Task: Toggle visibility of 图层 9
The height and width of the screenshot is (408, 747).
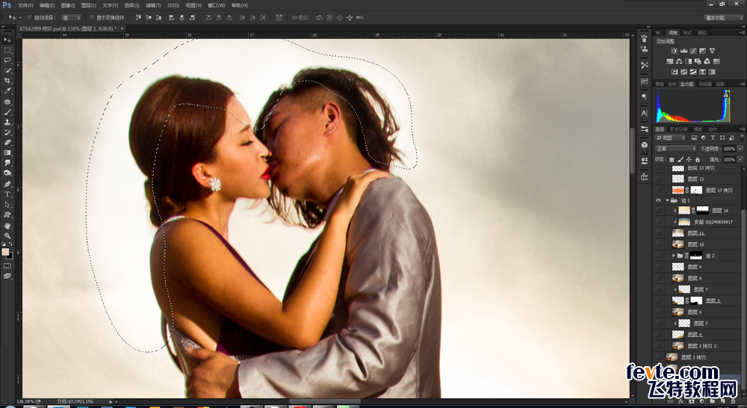Action: (658, 267)
